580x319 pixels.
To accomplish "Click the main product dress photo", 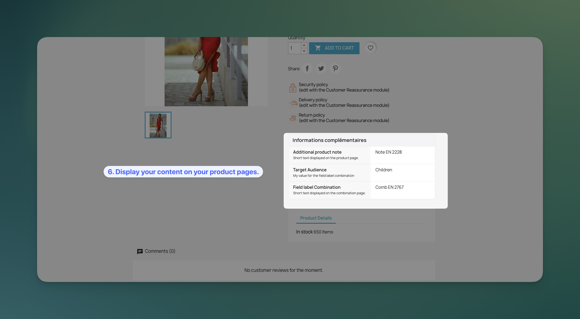I will (206, 71).
